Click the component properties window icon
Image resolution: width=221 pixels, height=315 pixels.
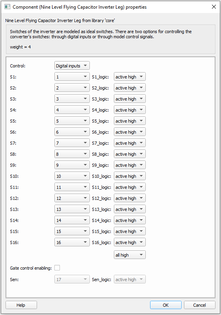tap(7, 7)
